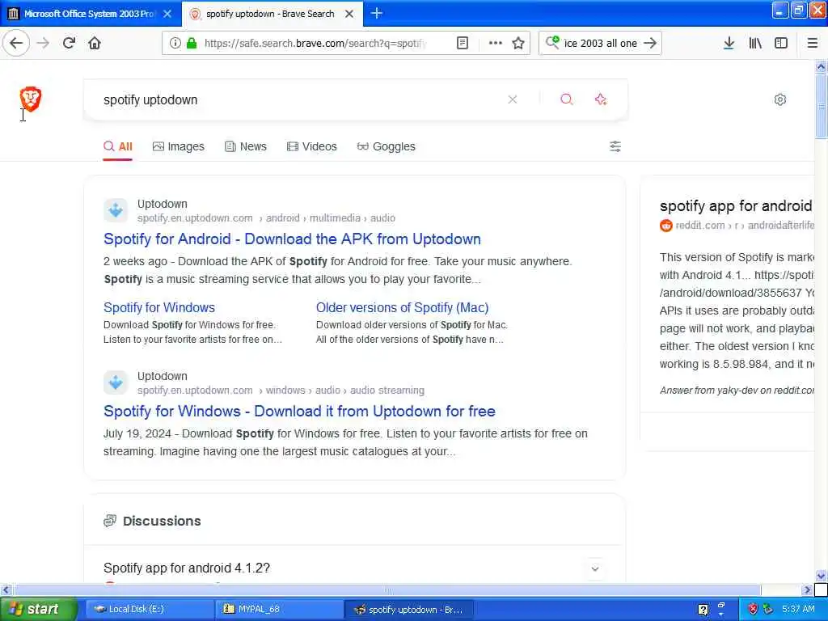This screenshot has width=828, height=621.
Task: Click spotify.en.uptodown.com android breadcrumb
Action: (x=266, y=218)
